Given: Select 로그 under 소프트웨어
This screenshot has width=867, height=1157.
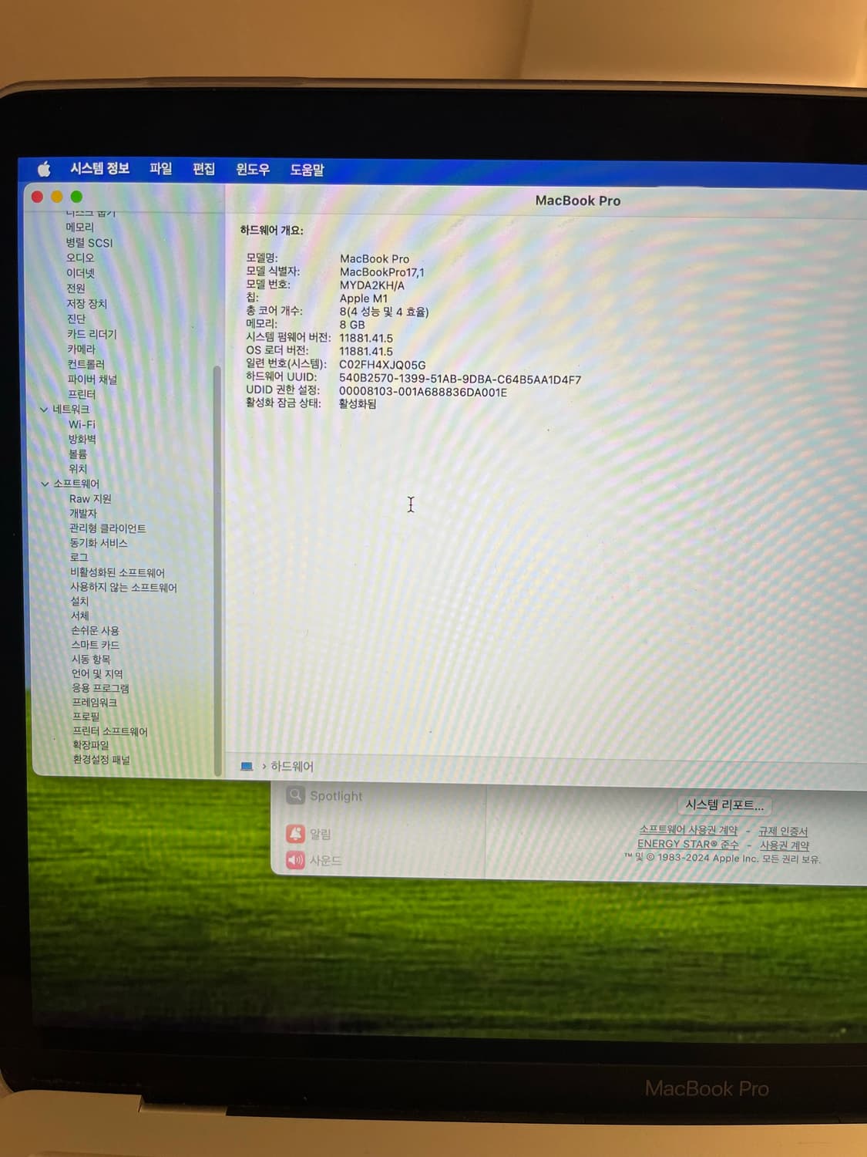Looking at the screenshot, I should (79, 558).
